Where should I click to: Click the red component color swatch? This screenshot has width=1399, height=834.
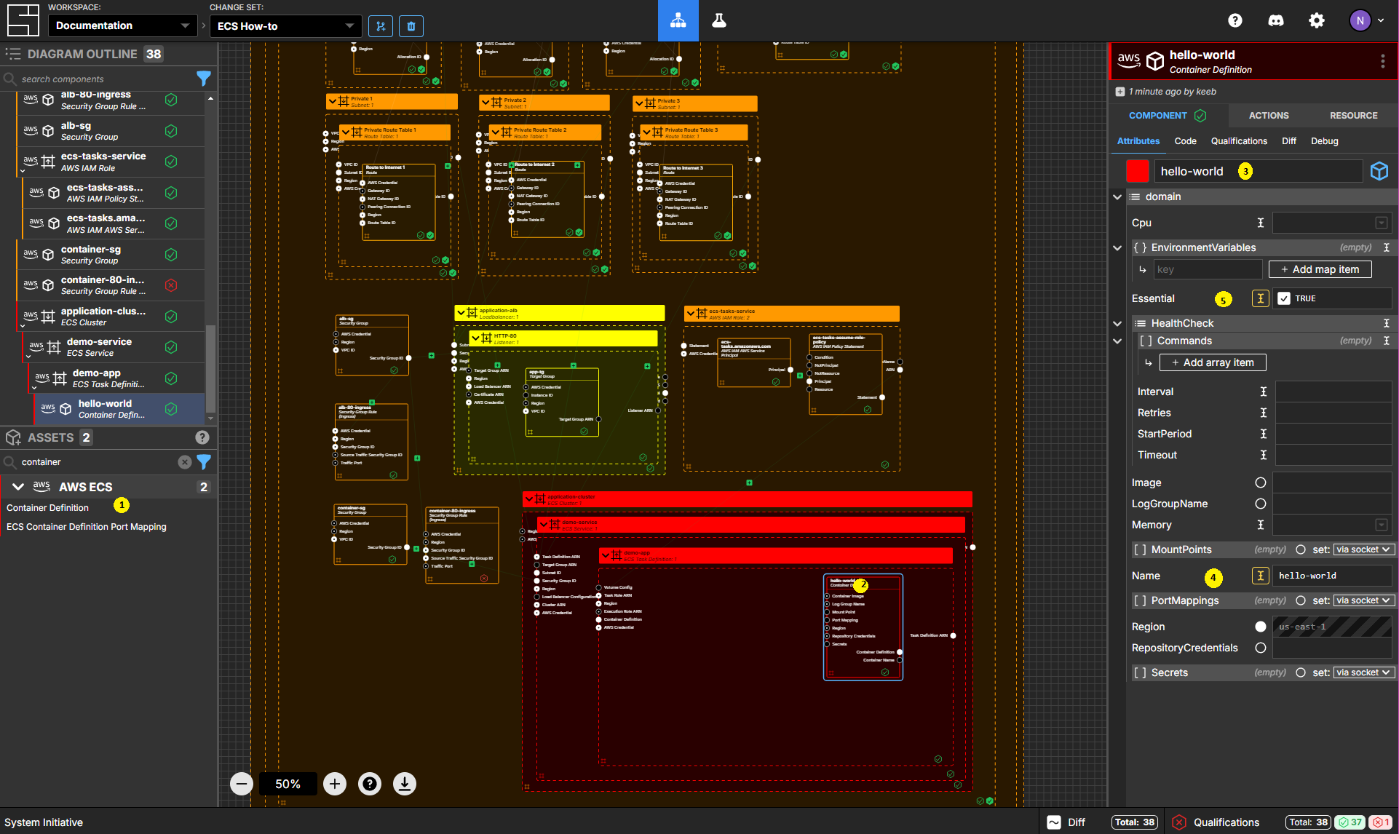point(1137,171)
